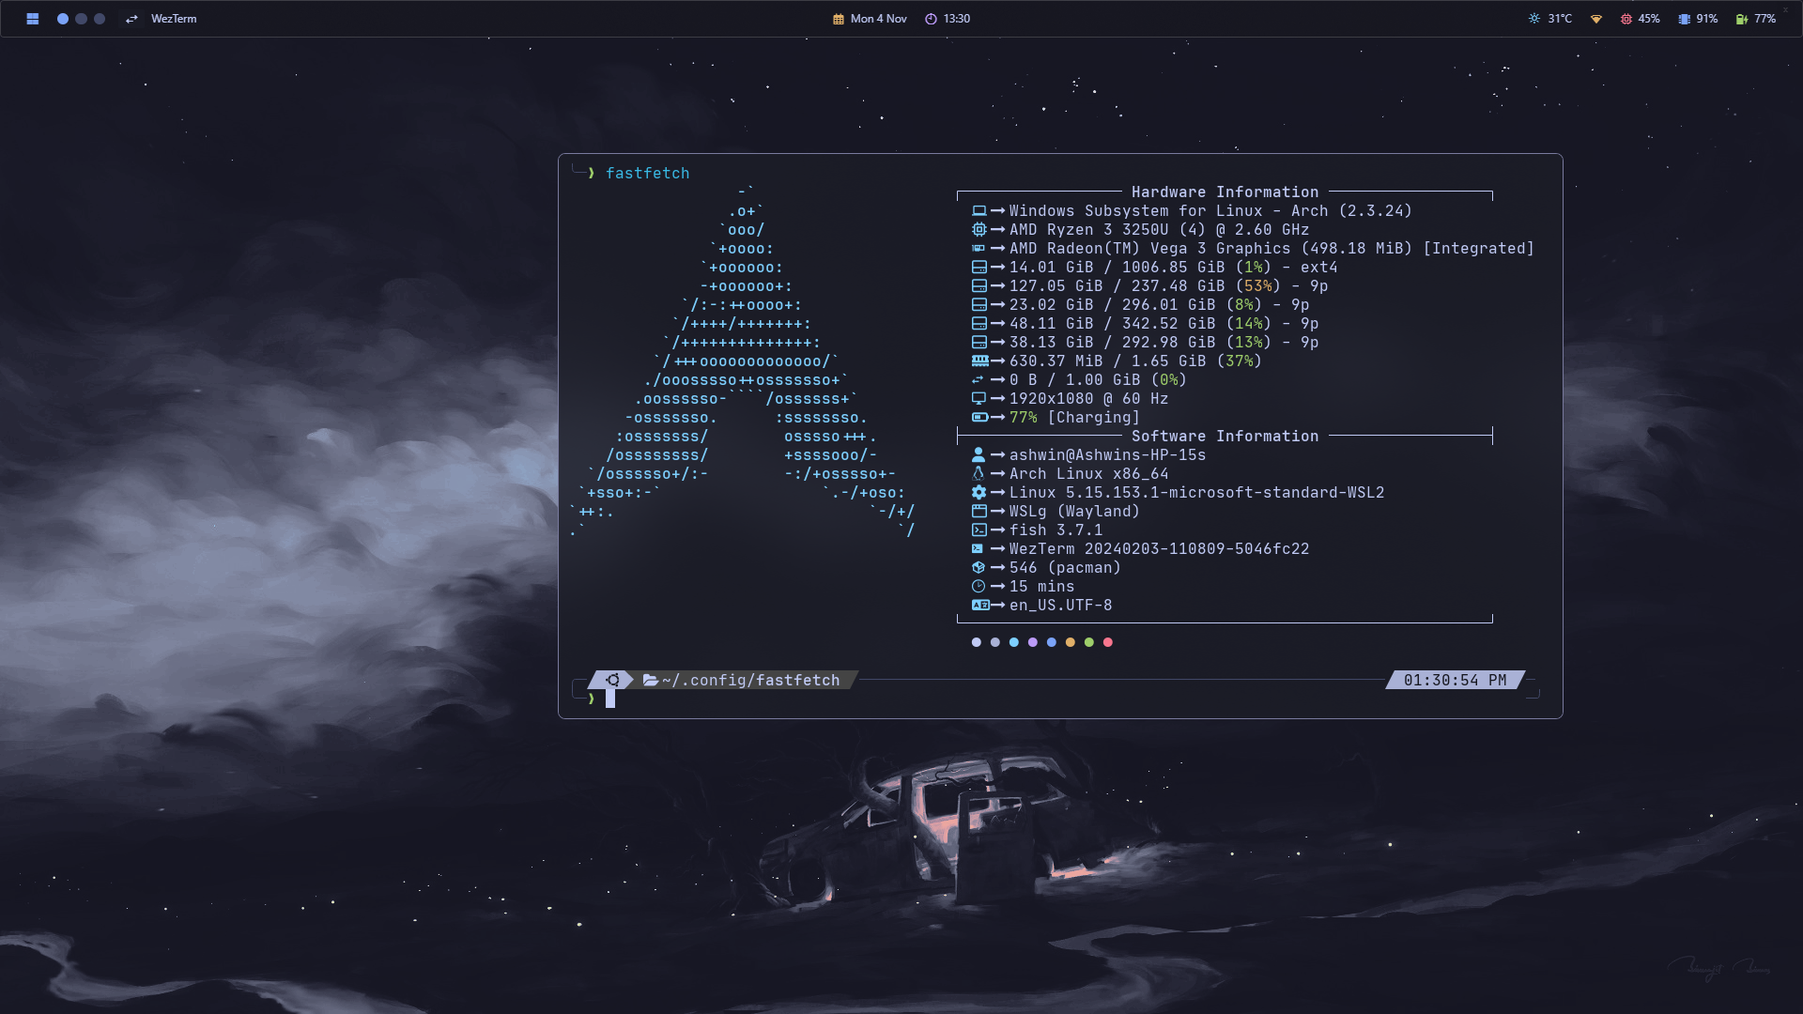The width and height of the screenshot is (1803, 1014).
Task: Click the calendar icon beside Mon 4 Nov
Action: pos(839,19)
